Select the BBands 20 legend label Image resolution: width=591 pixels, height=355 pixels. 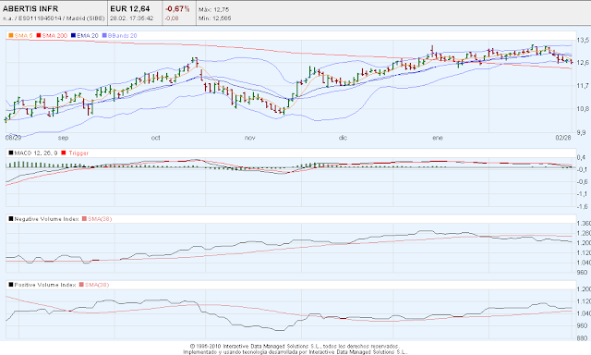tap(122, 35)
